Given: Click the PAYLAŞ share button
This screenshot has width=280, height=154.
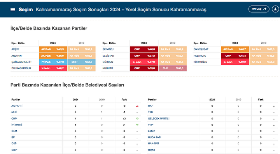Looking at the screenshot, I should coord(259,9).
